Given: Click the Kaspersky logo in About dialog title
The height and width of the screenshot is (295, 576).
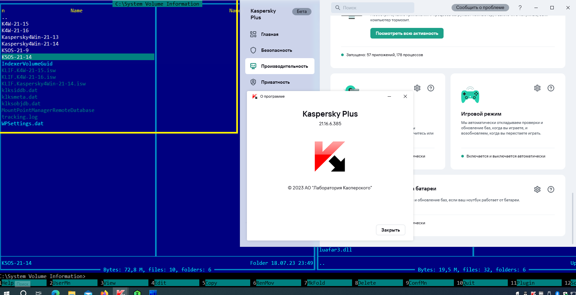Looking at the screenshot, I should coord(255,96).
